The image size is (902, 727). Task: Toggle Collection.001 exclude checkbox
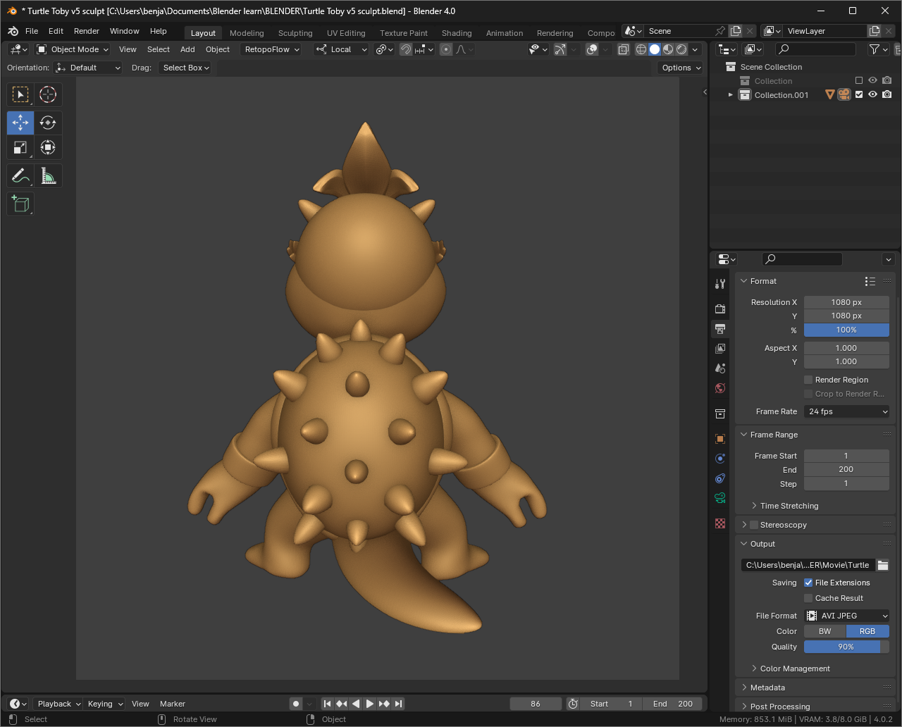pos(858,94)
